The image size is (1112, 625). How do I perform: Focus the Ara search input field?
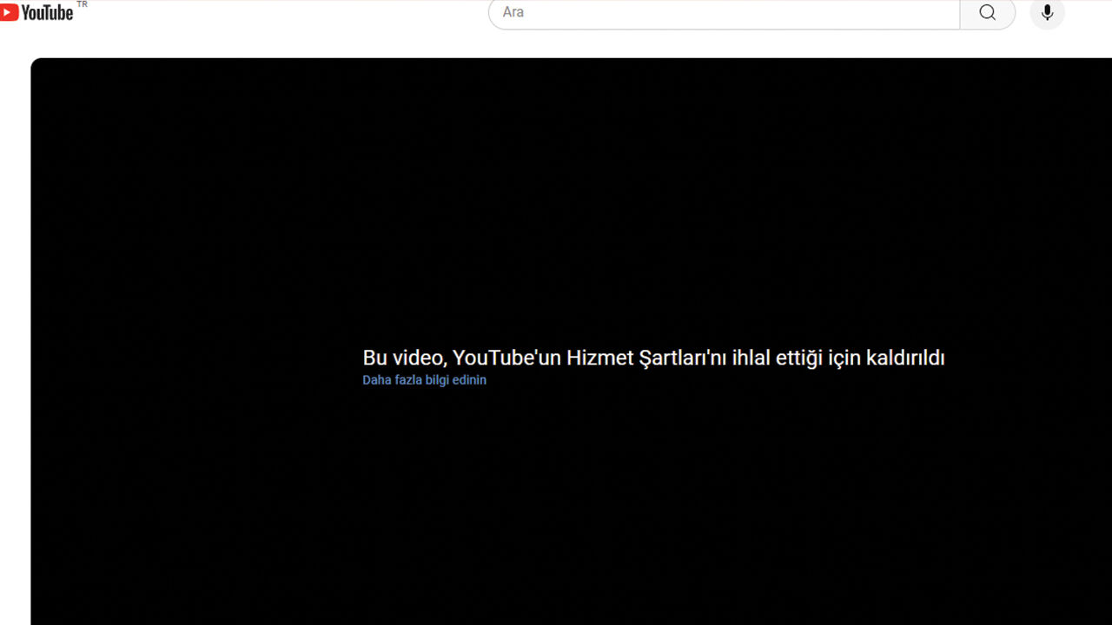point(723,12)
